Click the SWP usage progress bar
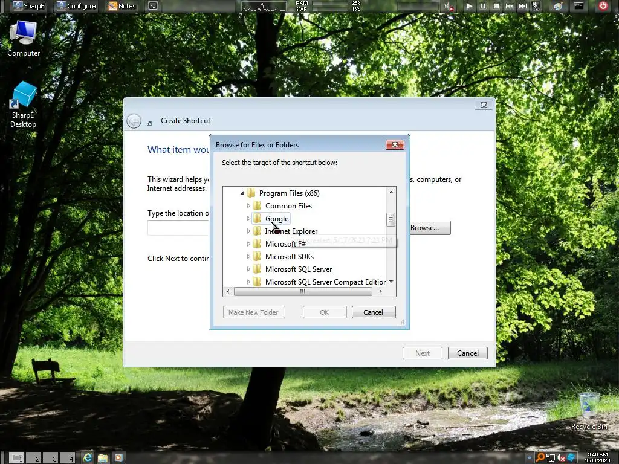This screenshot has height=464, width=619. [x=330, y=8]
